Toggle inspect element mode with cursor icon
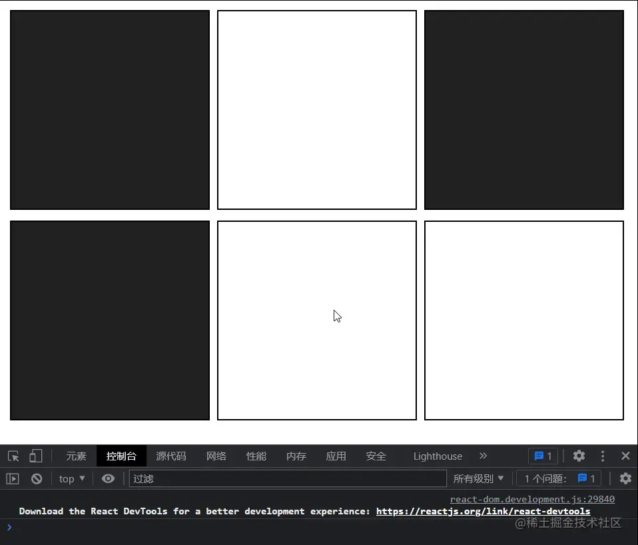The height and width of the screenshot is (545, 638). tap(13, 456)
